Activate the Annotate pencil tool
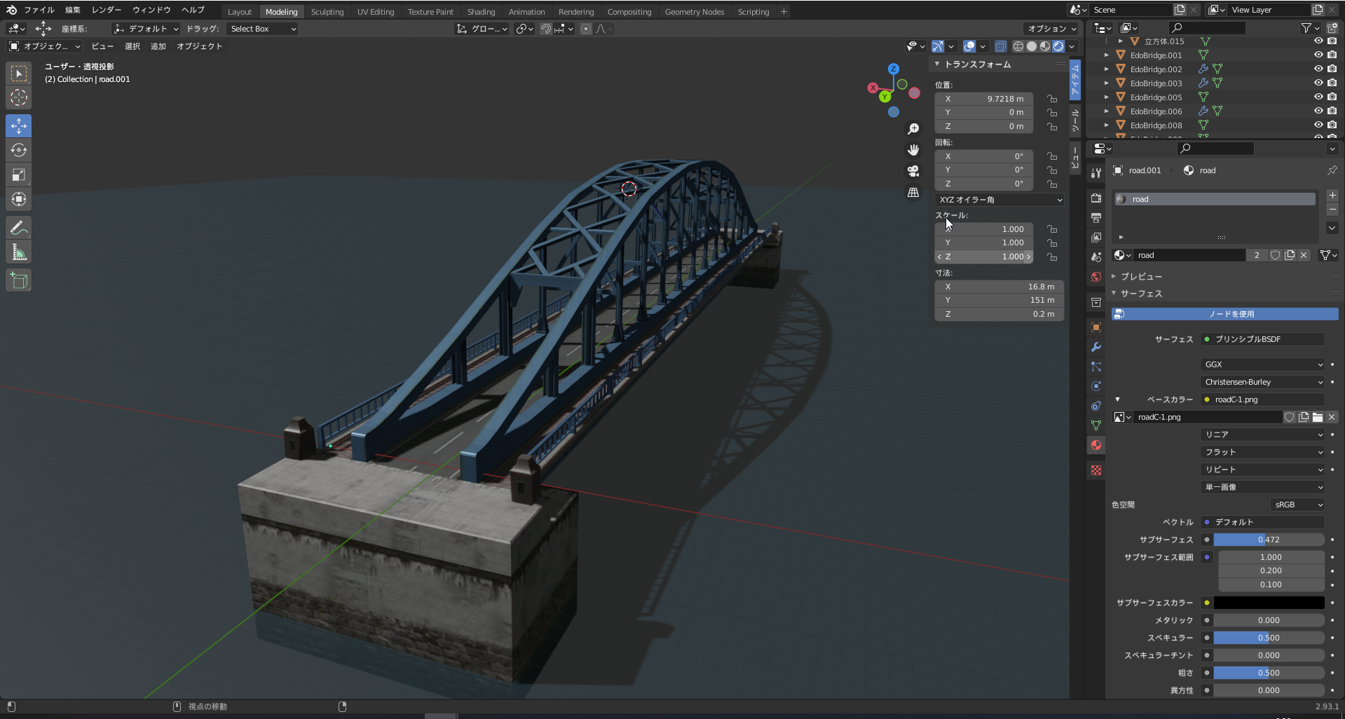 [19, 228]
